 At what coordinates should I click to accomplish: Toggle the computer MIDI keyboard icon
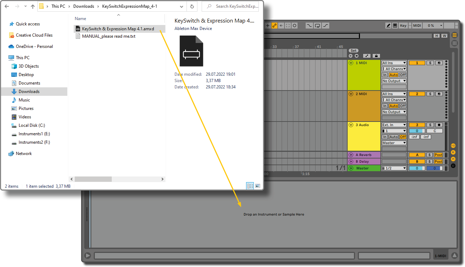[395, 26]
